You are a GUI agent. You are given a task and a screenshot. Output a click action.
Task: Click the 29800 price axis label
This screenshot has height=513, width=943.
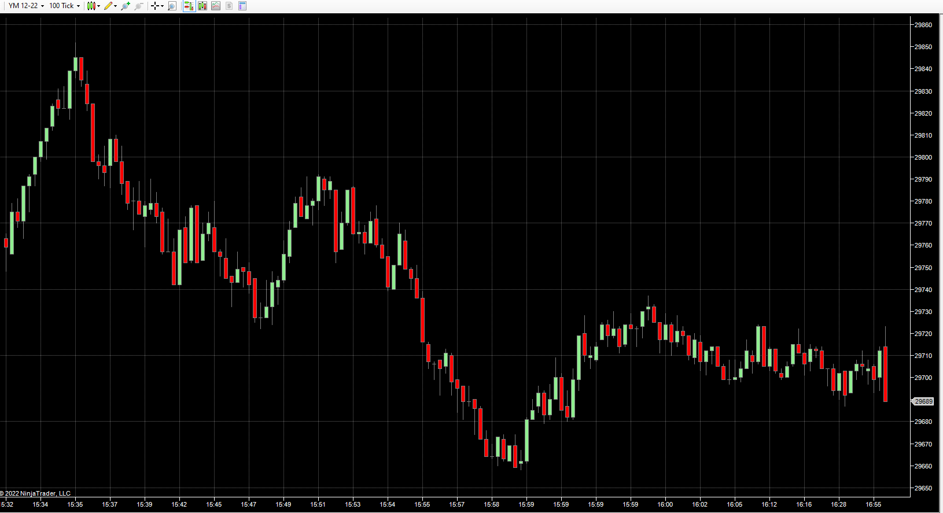point(923,157)
